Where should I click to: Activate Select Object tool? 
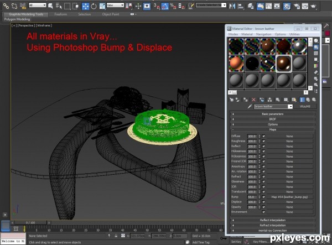tap(50, 6)
